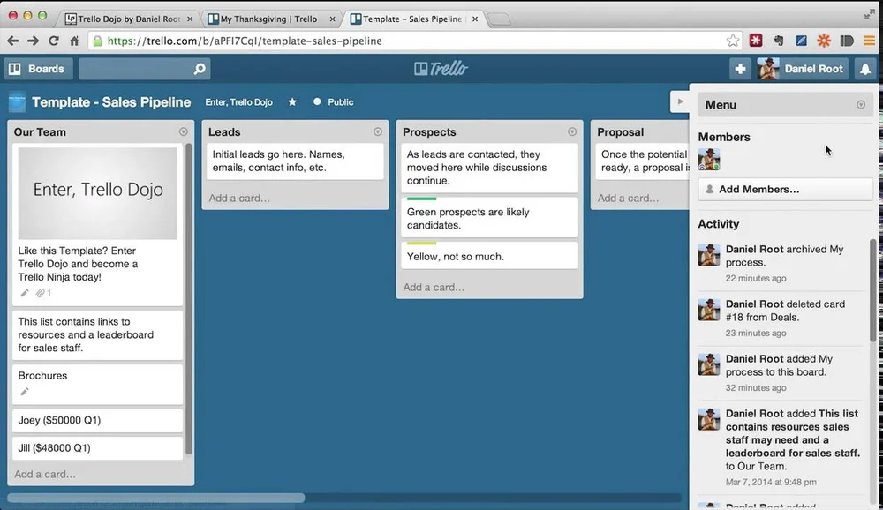Click the green lock icon in address bar
883x510 pixels.
pyautogui.click(x=97, y=41)
